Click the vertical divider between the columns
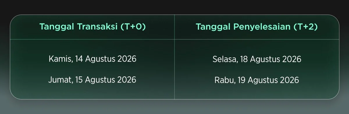349x114 pixels. click(174, 57)
